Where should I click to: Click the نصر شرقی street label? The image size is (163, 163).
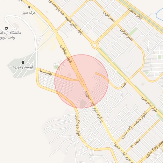click(126, 35)
